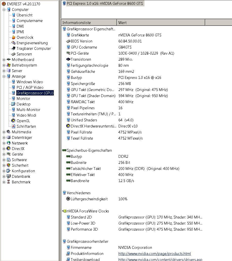
Task: Select the Busbreite 256 Bit row
Action: coord(133,162)
